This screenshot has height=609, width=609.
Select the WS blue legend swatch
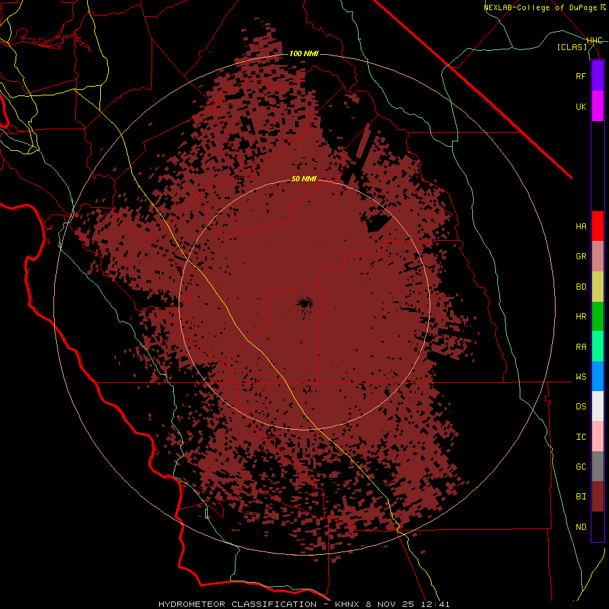597,376
